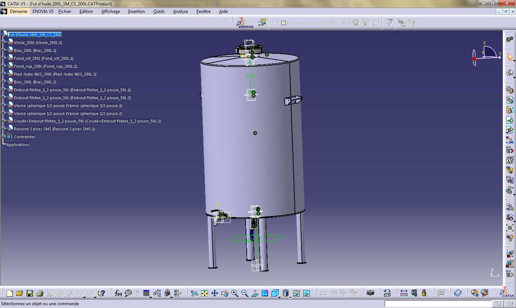Click Apply Material blue book icon
This screenshot has width=516, height=308.
coord(458,293)
